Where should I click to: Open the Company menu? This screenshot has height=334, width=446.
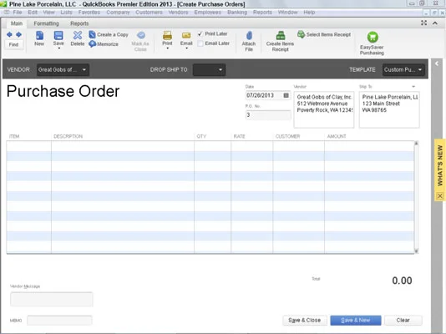(118, 13)
